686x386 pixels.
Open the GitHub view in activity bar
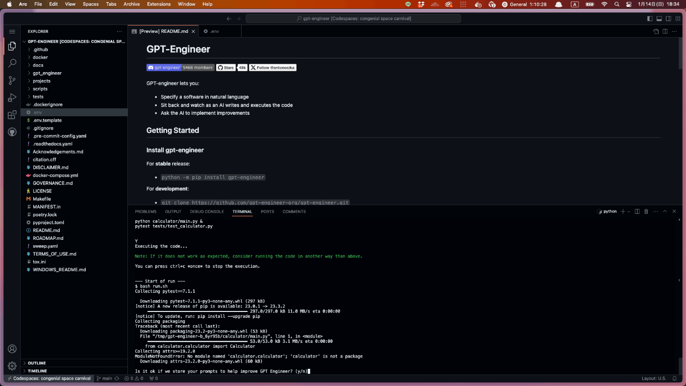pos(12,132)
